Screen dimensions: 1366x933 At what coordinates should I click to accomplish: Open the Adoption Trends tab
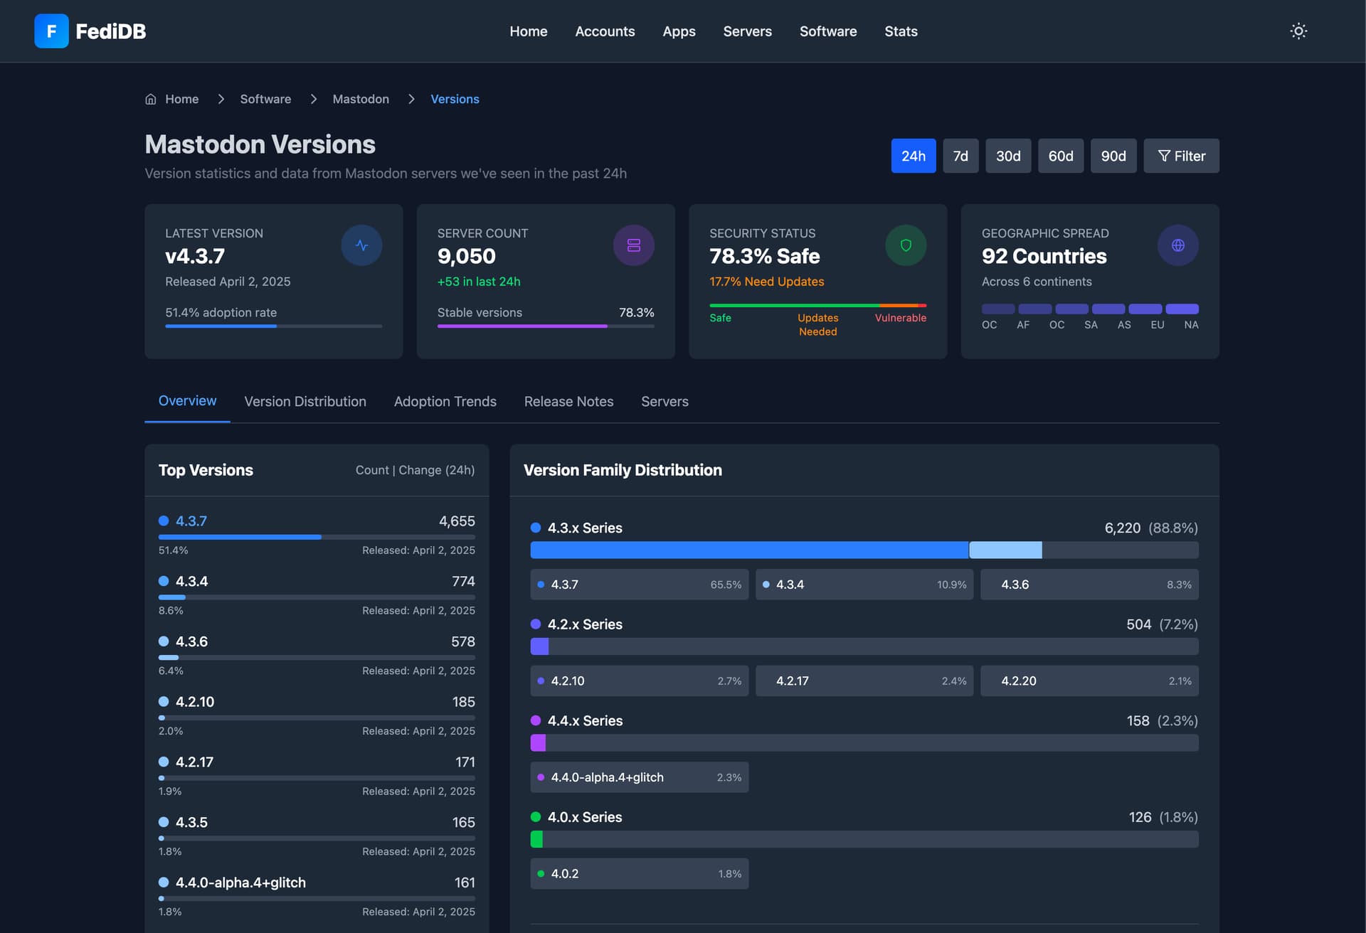pos(445,401)
